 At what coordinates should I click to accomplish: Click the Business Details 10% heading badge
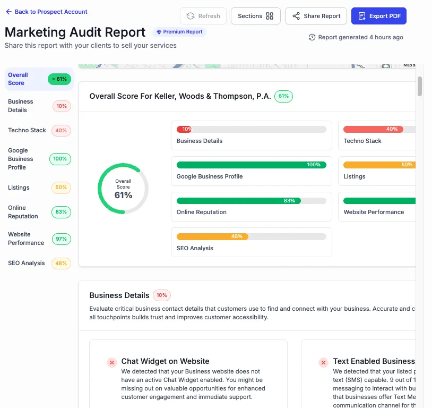click(162, 295)
